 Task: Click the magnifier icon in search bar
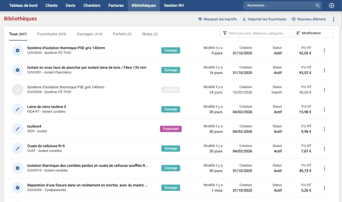(317, 6)
